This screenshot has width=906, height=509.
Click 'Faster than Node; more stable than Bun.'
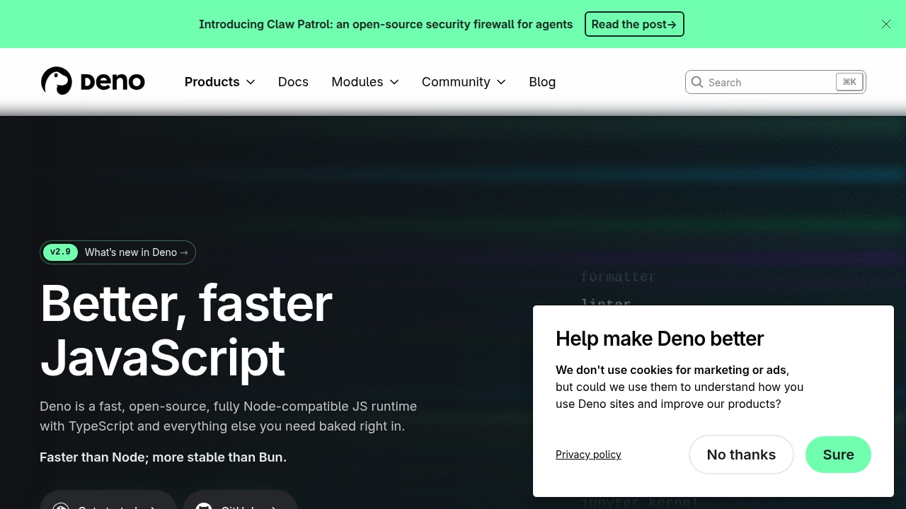[x=163, y=457]
